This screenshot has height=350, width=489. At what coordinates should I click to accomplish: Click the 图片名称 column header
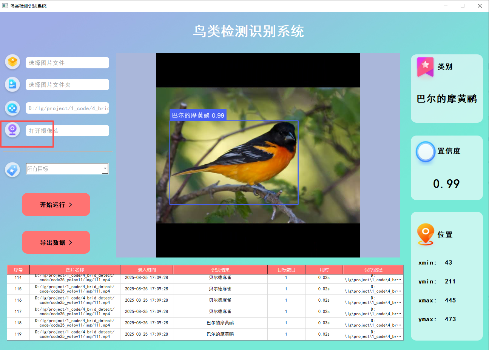(75, 270)
